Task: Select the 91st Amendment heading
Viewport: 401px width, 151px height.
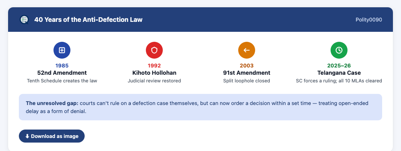Action: pos(247,73)
